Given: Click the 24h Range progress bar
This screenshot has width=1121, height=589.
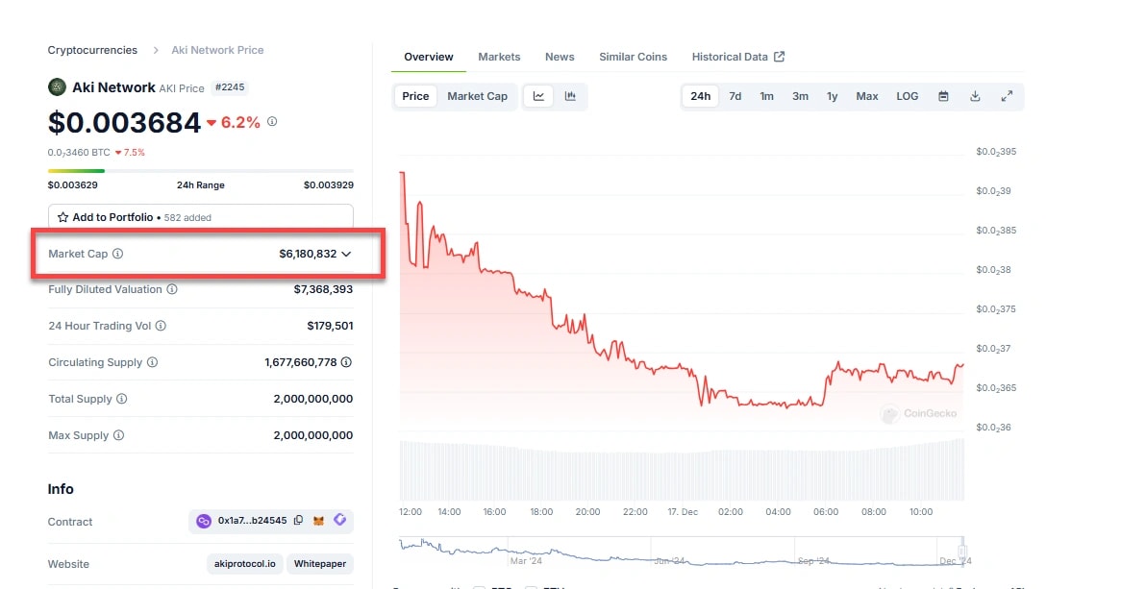Looking at the screenshot, I should pos(201,171).
